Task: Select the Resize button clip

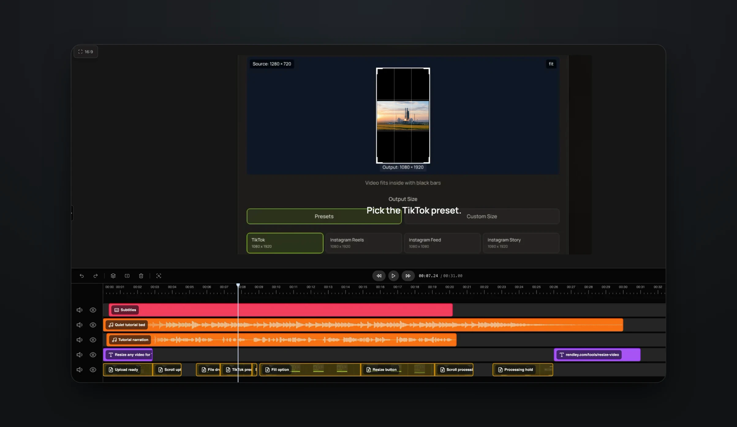Action: [x=398, y=370]
